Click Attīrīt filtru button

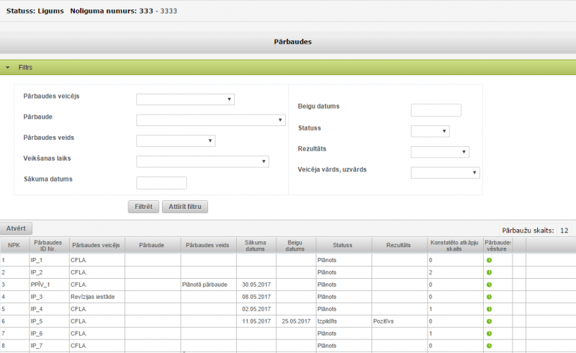click(185, 207)
